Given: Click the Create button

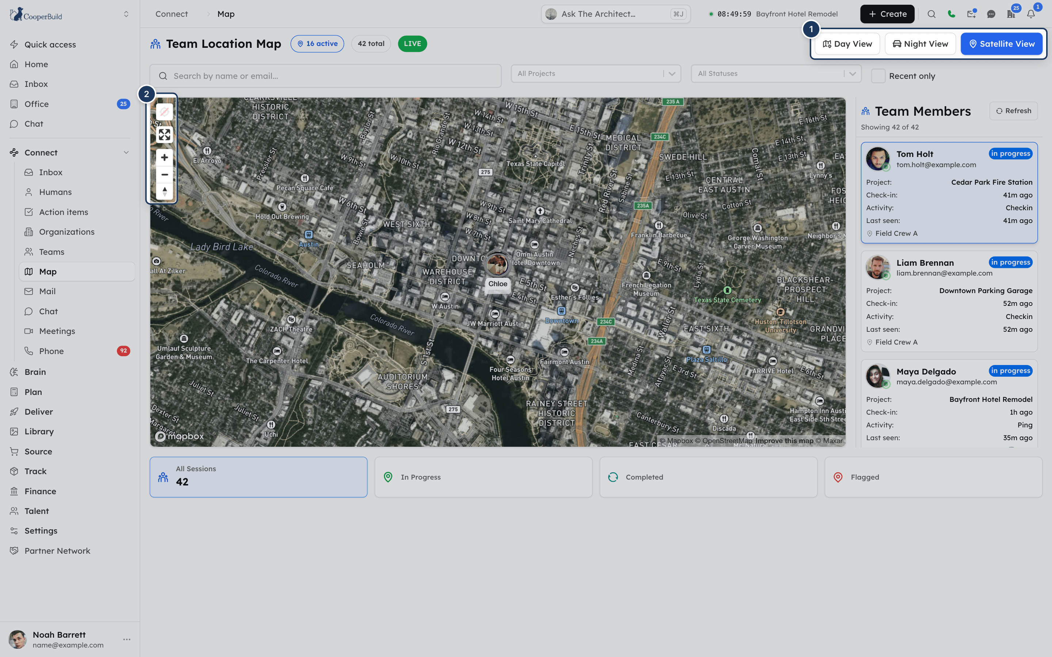Looking at the screenshot, I should (x=887, y=14).
